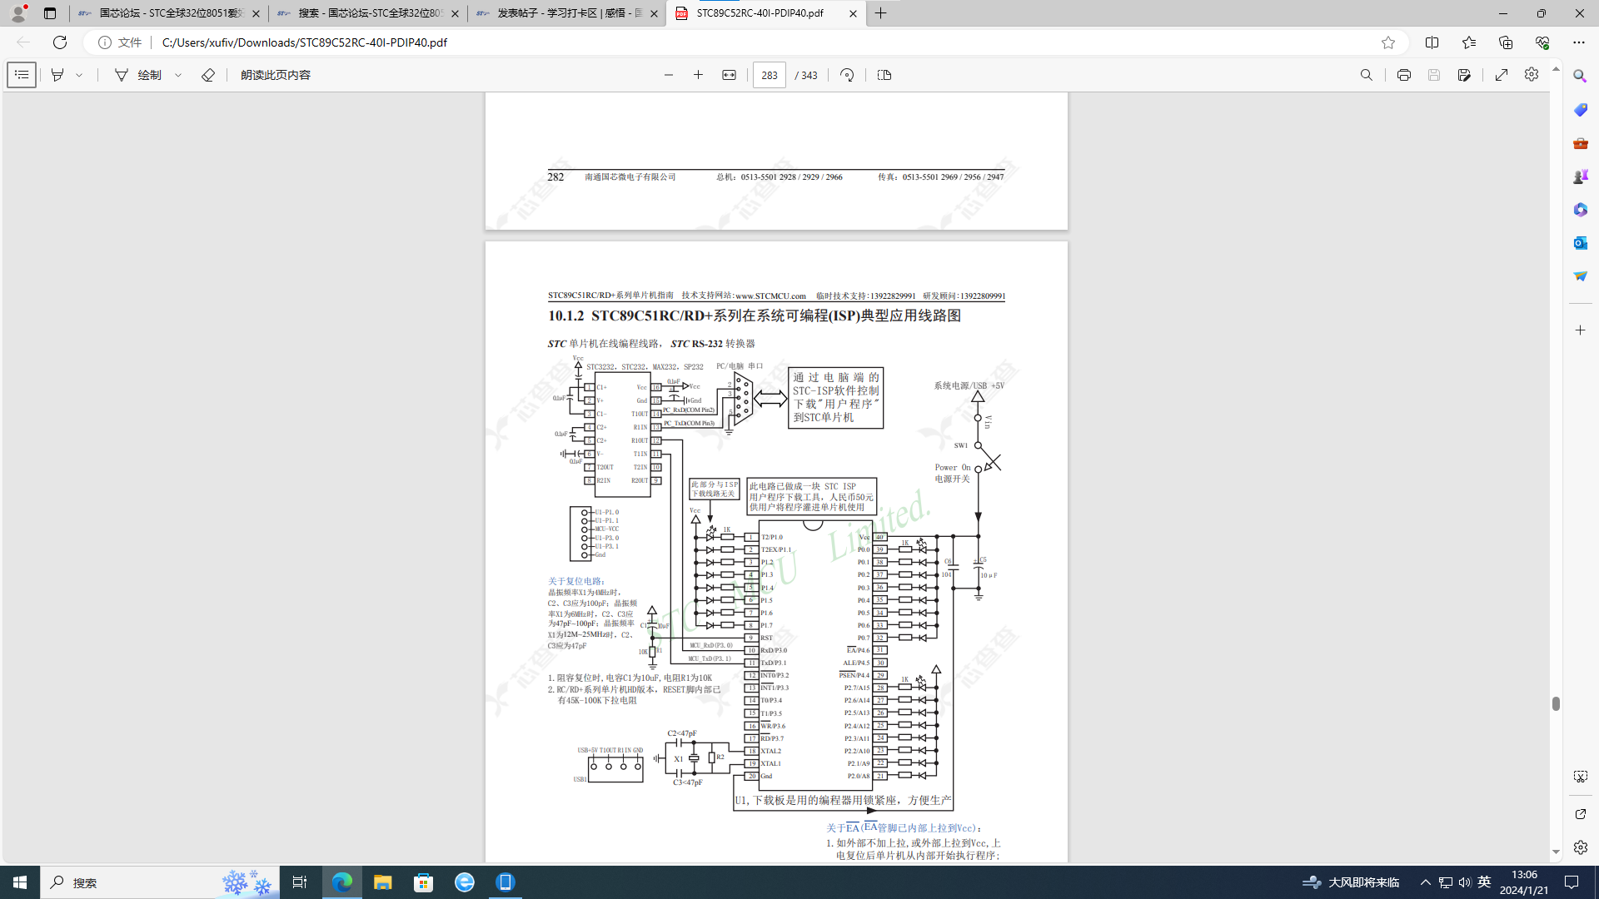This screenshot has height=899, width=1599.
Task: Open sidebar Microsoft 365 icon
Action: click(x=1580, y=210)
